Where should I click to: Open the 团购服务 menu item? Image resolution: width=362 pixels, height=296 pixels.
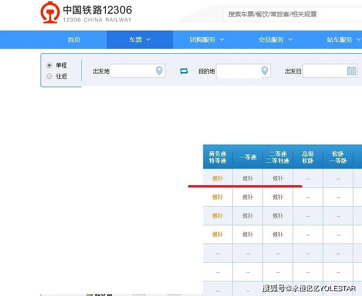[x=203, y=40]
